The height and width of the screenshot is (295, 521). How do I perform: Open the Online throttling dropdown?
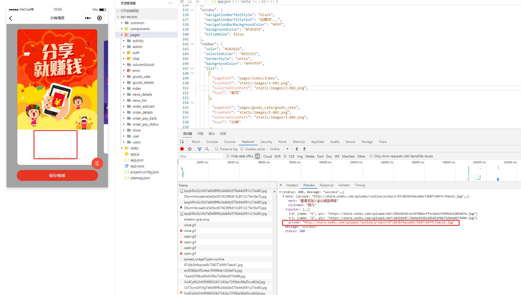(x=279, y=149)
